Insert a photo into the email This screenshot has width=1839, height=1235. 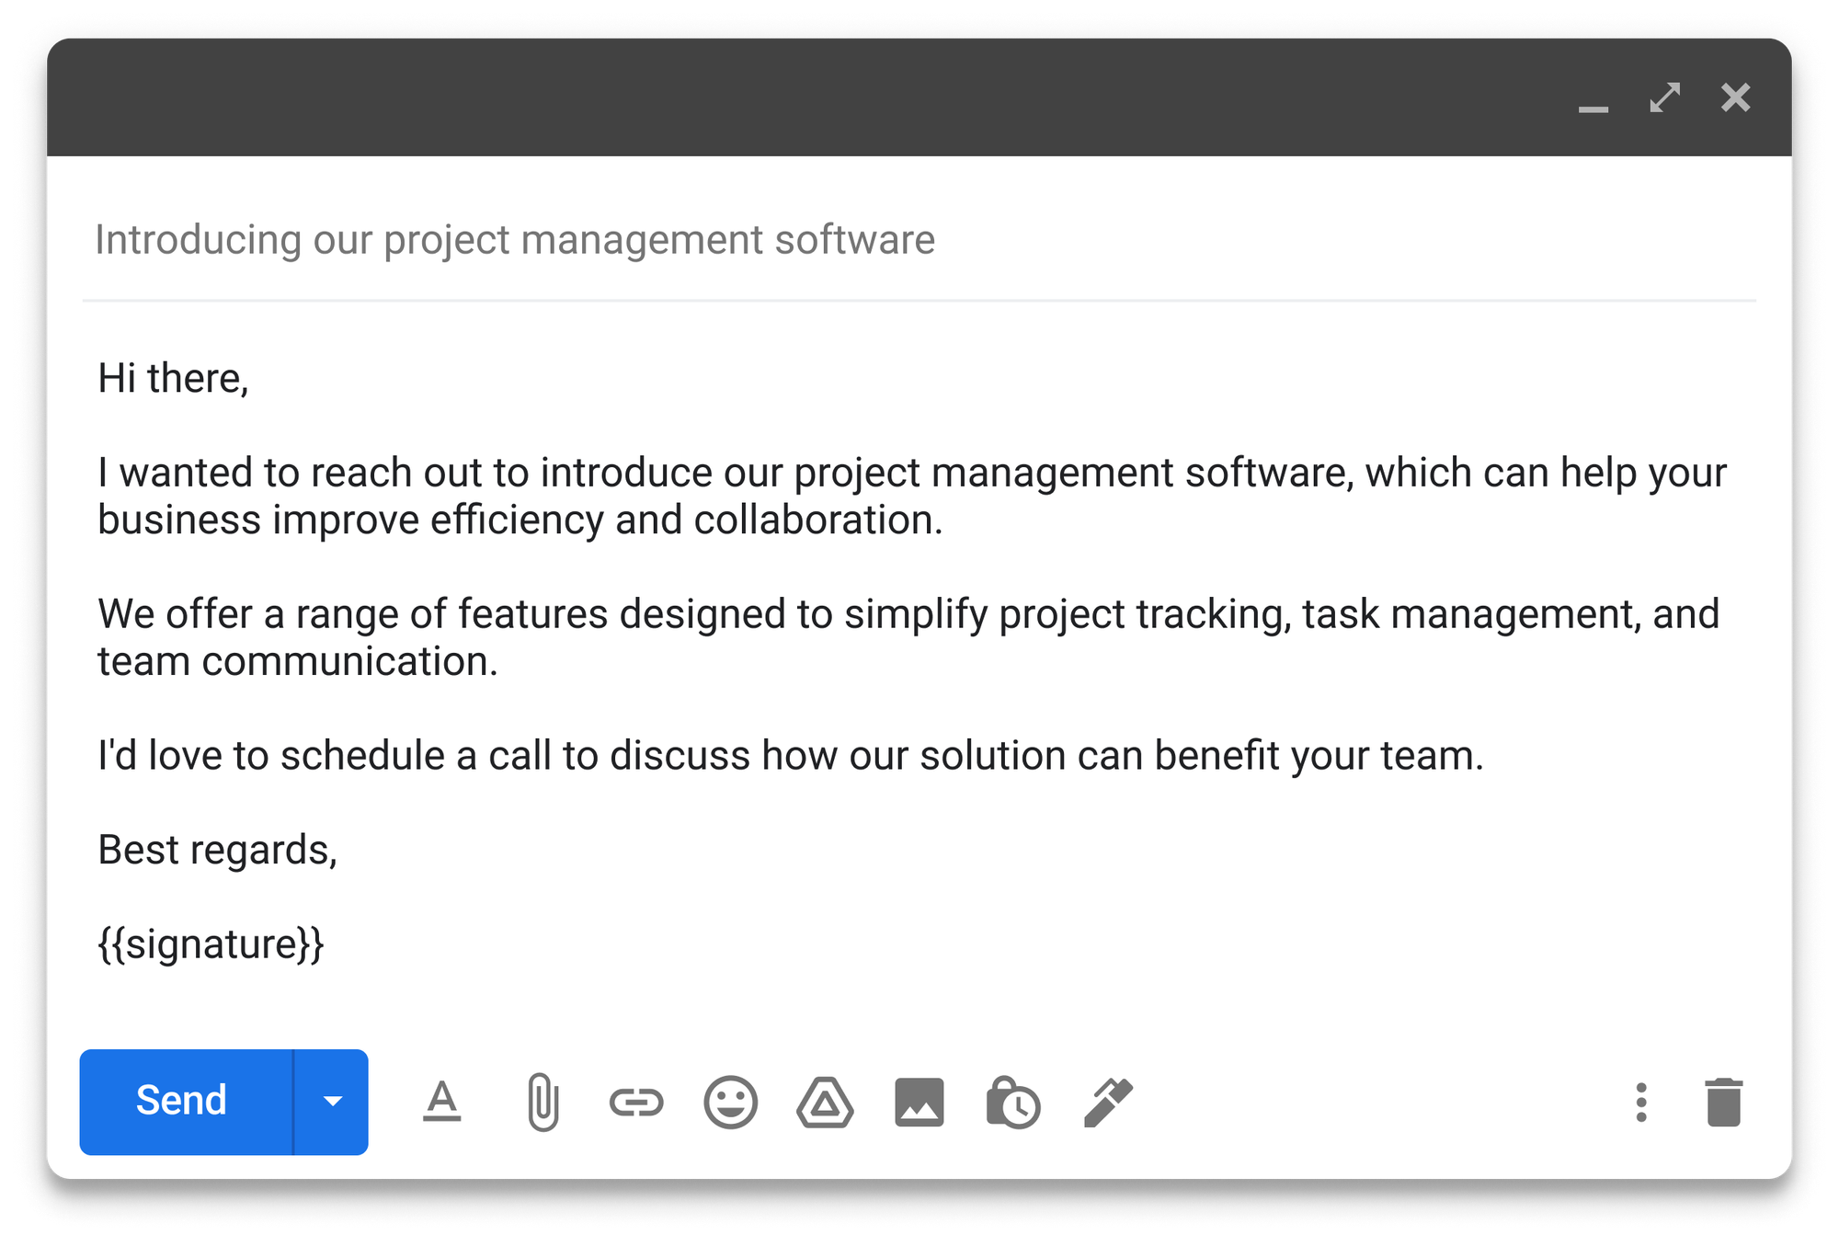tap(919, 1101)
